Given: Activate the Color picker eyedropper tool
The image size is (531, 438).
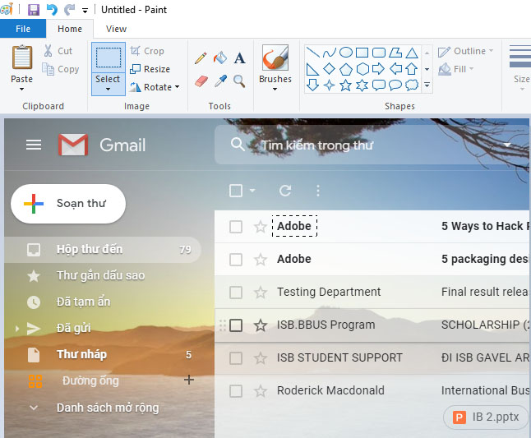Looking at the screenshot, I should pyautogui.click(x=219, y=81).
